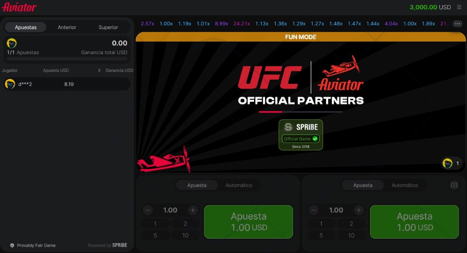Screen dimensions: 467x253
Task: Open the hamburger menu at top right
Action: (x=459, y=7)
